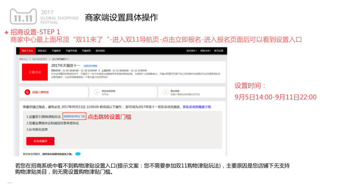Click the red 去完成操作 button
Viewport: 339px width, 190px height.
pos(40,141)
